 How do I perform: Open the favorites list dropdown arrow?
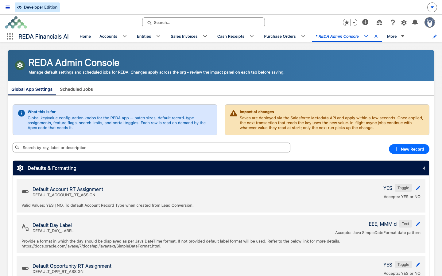point(354,22)
